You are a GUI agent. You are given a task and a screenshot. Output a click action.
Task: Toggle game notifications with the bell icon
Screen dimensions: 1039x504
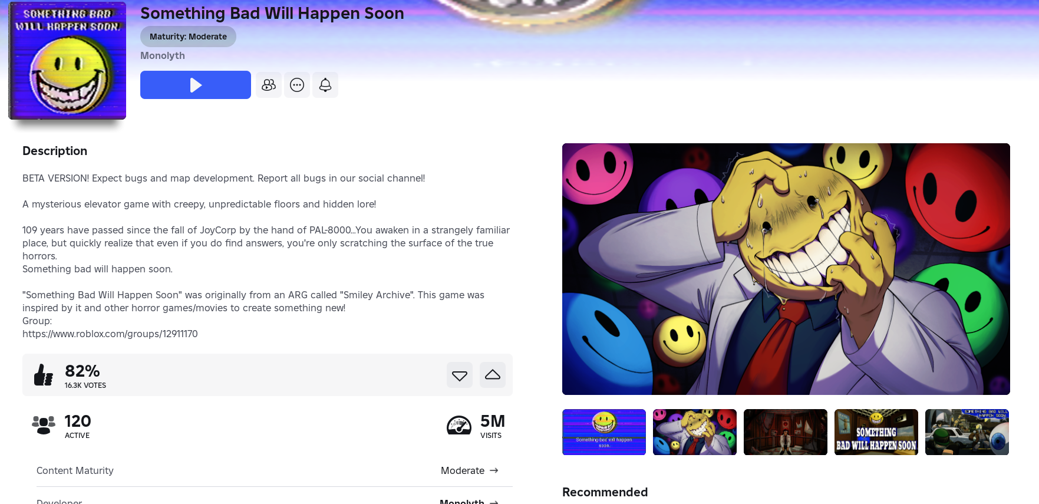pyautogui.click(x=325, y=85)
